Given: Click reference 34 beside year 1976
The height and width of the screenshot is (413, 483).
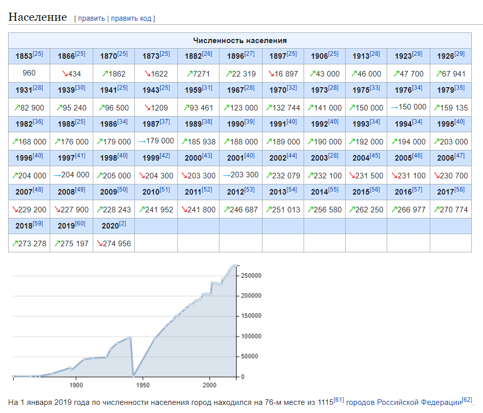Looking at the screenshot, I should tap(417, 88).
